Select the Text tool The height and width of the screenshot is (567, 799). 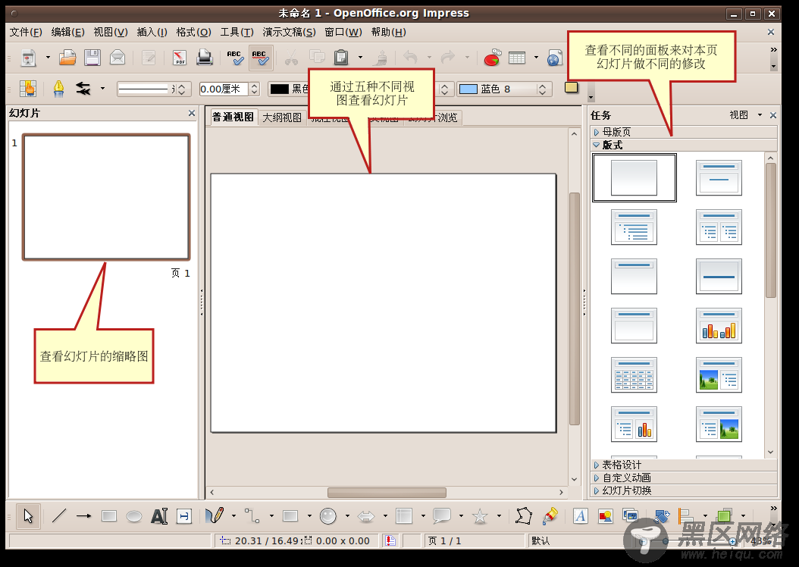pyautogui.click(x=159, y=516)
